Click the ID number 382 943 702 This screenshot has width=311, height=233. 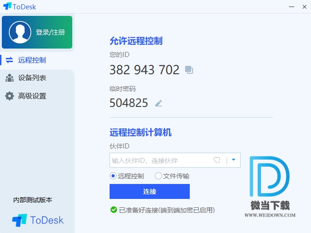click(145, 70)
